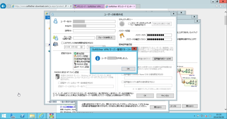Click the info icon in message dialog

point(98,58)
